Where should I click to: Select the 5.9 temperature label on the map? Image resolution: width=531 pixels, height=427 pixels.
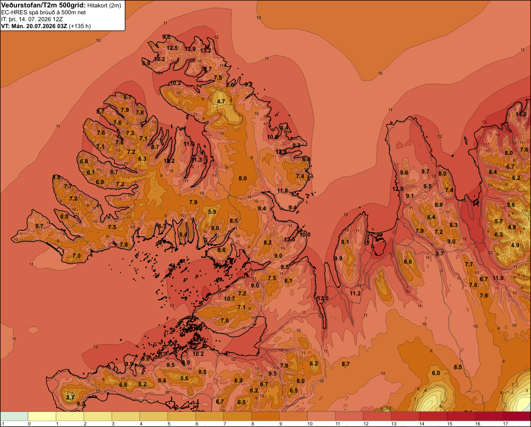[x=212, y=212]
